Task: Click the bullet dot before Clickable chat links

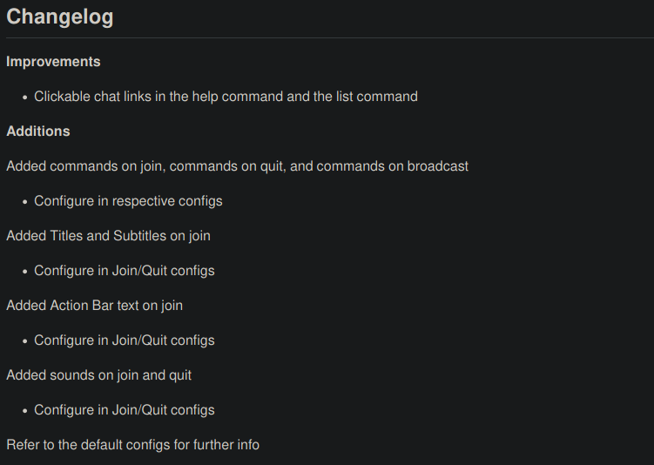Action: [x=25, y=98]
